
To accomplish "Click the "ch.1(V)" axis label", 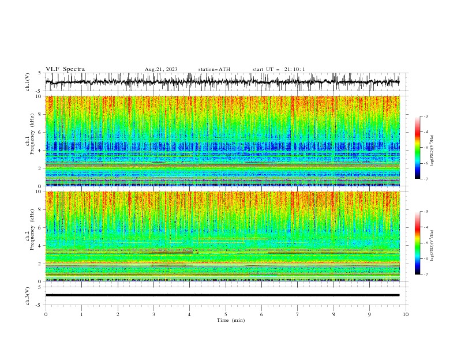I will click(28, 82).
